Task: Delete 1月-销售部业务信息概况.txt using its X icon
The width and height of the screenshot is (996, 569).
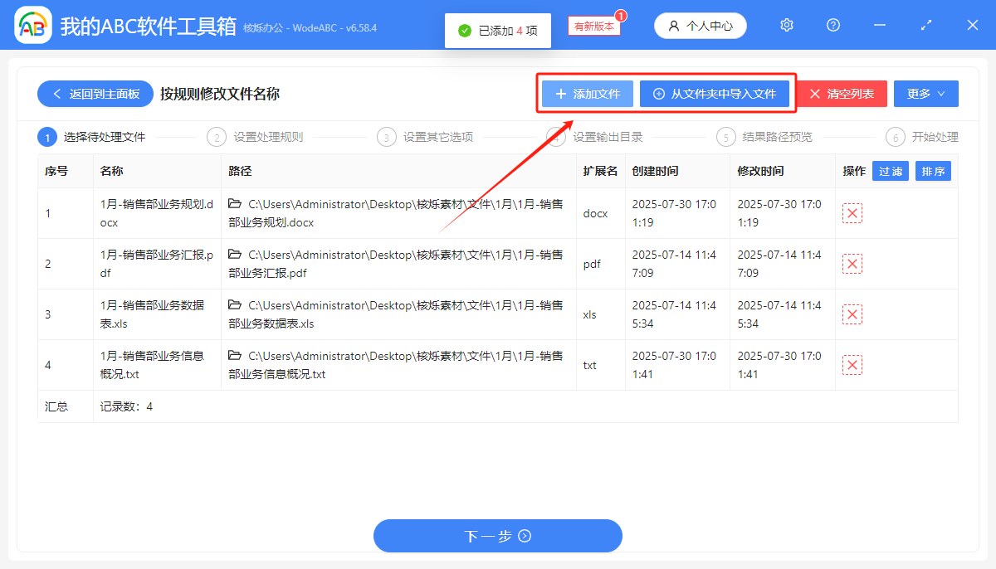Action: pos(852,365)
